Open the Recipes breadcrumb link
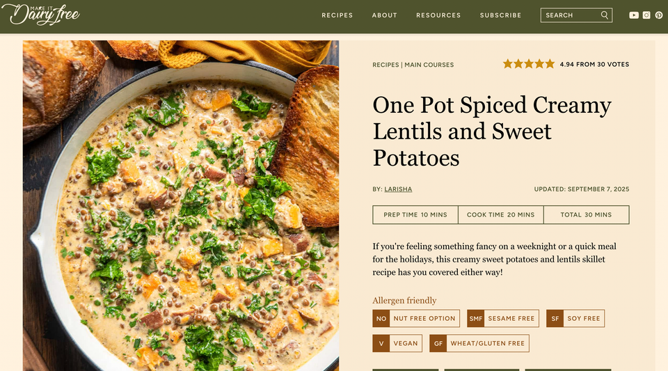 pyautogui.click(x=385, y=65)
